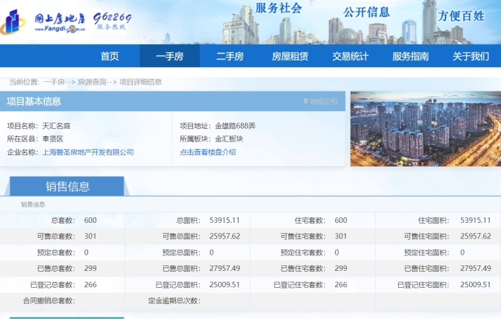Click the 房源查询 breadcrumb link
The width and height of the screenshot is (501, 319).
pyautogui.click(x=93, y=82)
